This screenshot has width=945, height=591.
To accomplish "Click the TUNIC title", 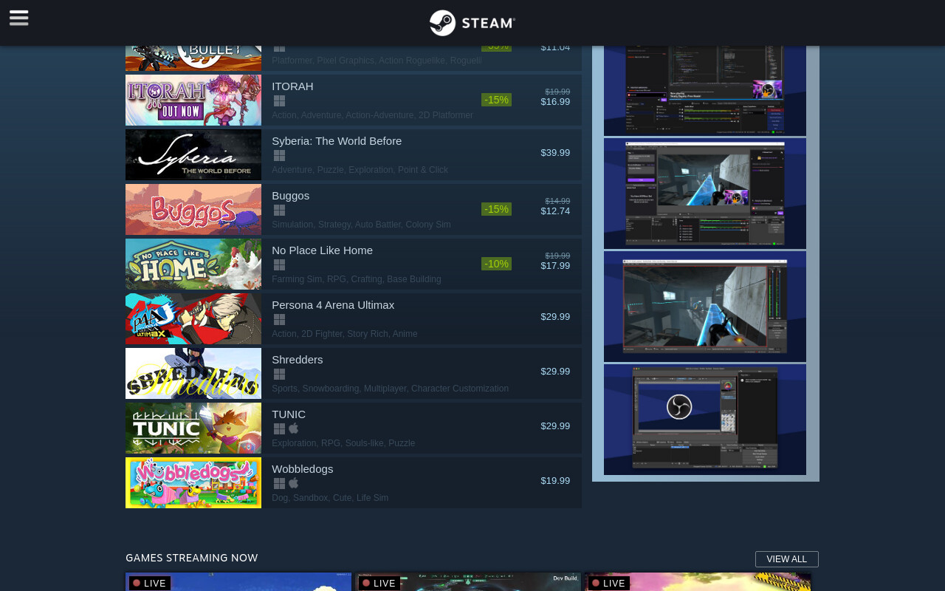I will pyautogui.click(x=289, y=414).
